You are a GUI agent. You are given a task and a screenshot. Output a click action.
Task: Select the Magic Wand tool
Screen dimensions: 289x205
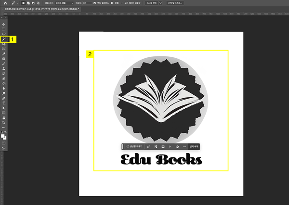[x=4, y=39]
